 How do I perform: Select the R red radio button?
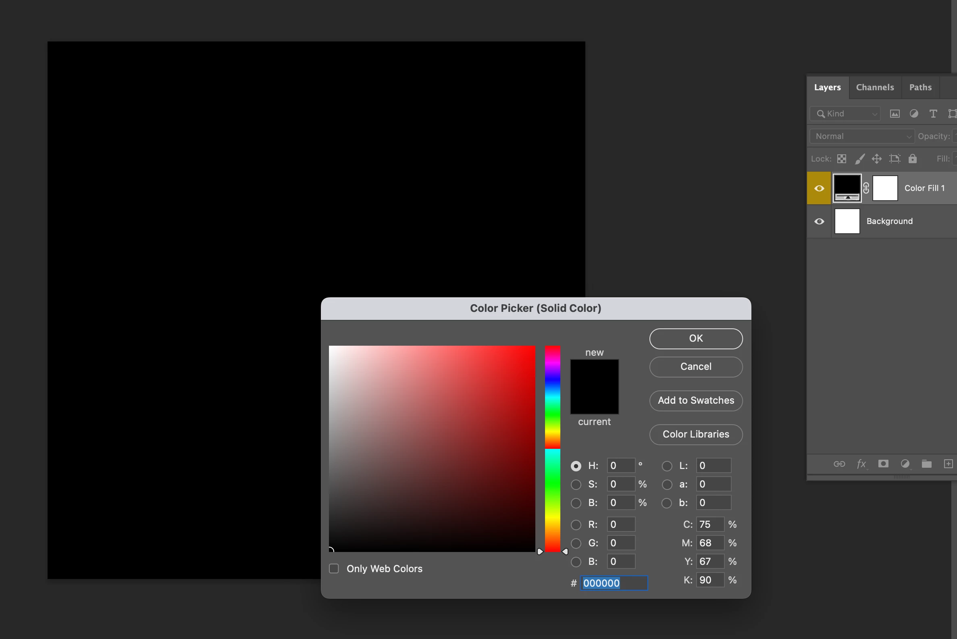click(x=576, y=525)
